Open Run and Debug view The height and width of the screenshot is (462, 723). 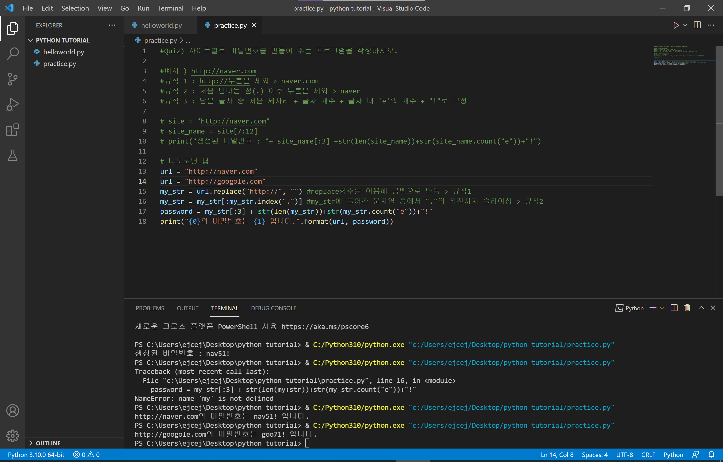pos(13,105)
